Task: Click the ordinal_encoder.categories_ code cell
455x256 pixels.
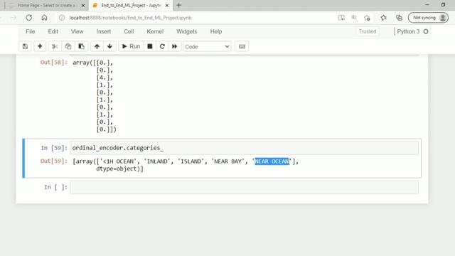Action: coord(244,148)
